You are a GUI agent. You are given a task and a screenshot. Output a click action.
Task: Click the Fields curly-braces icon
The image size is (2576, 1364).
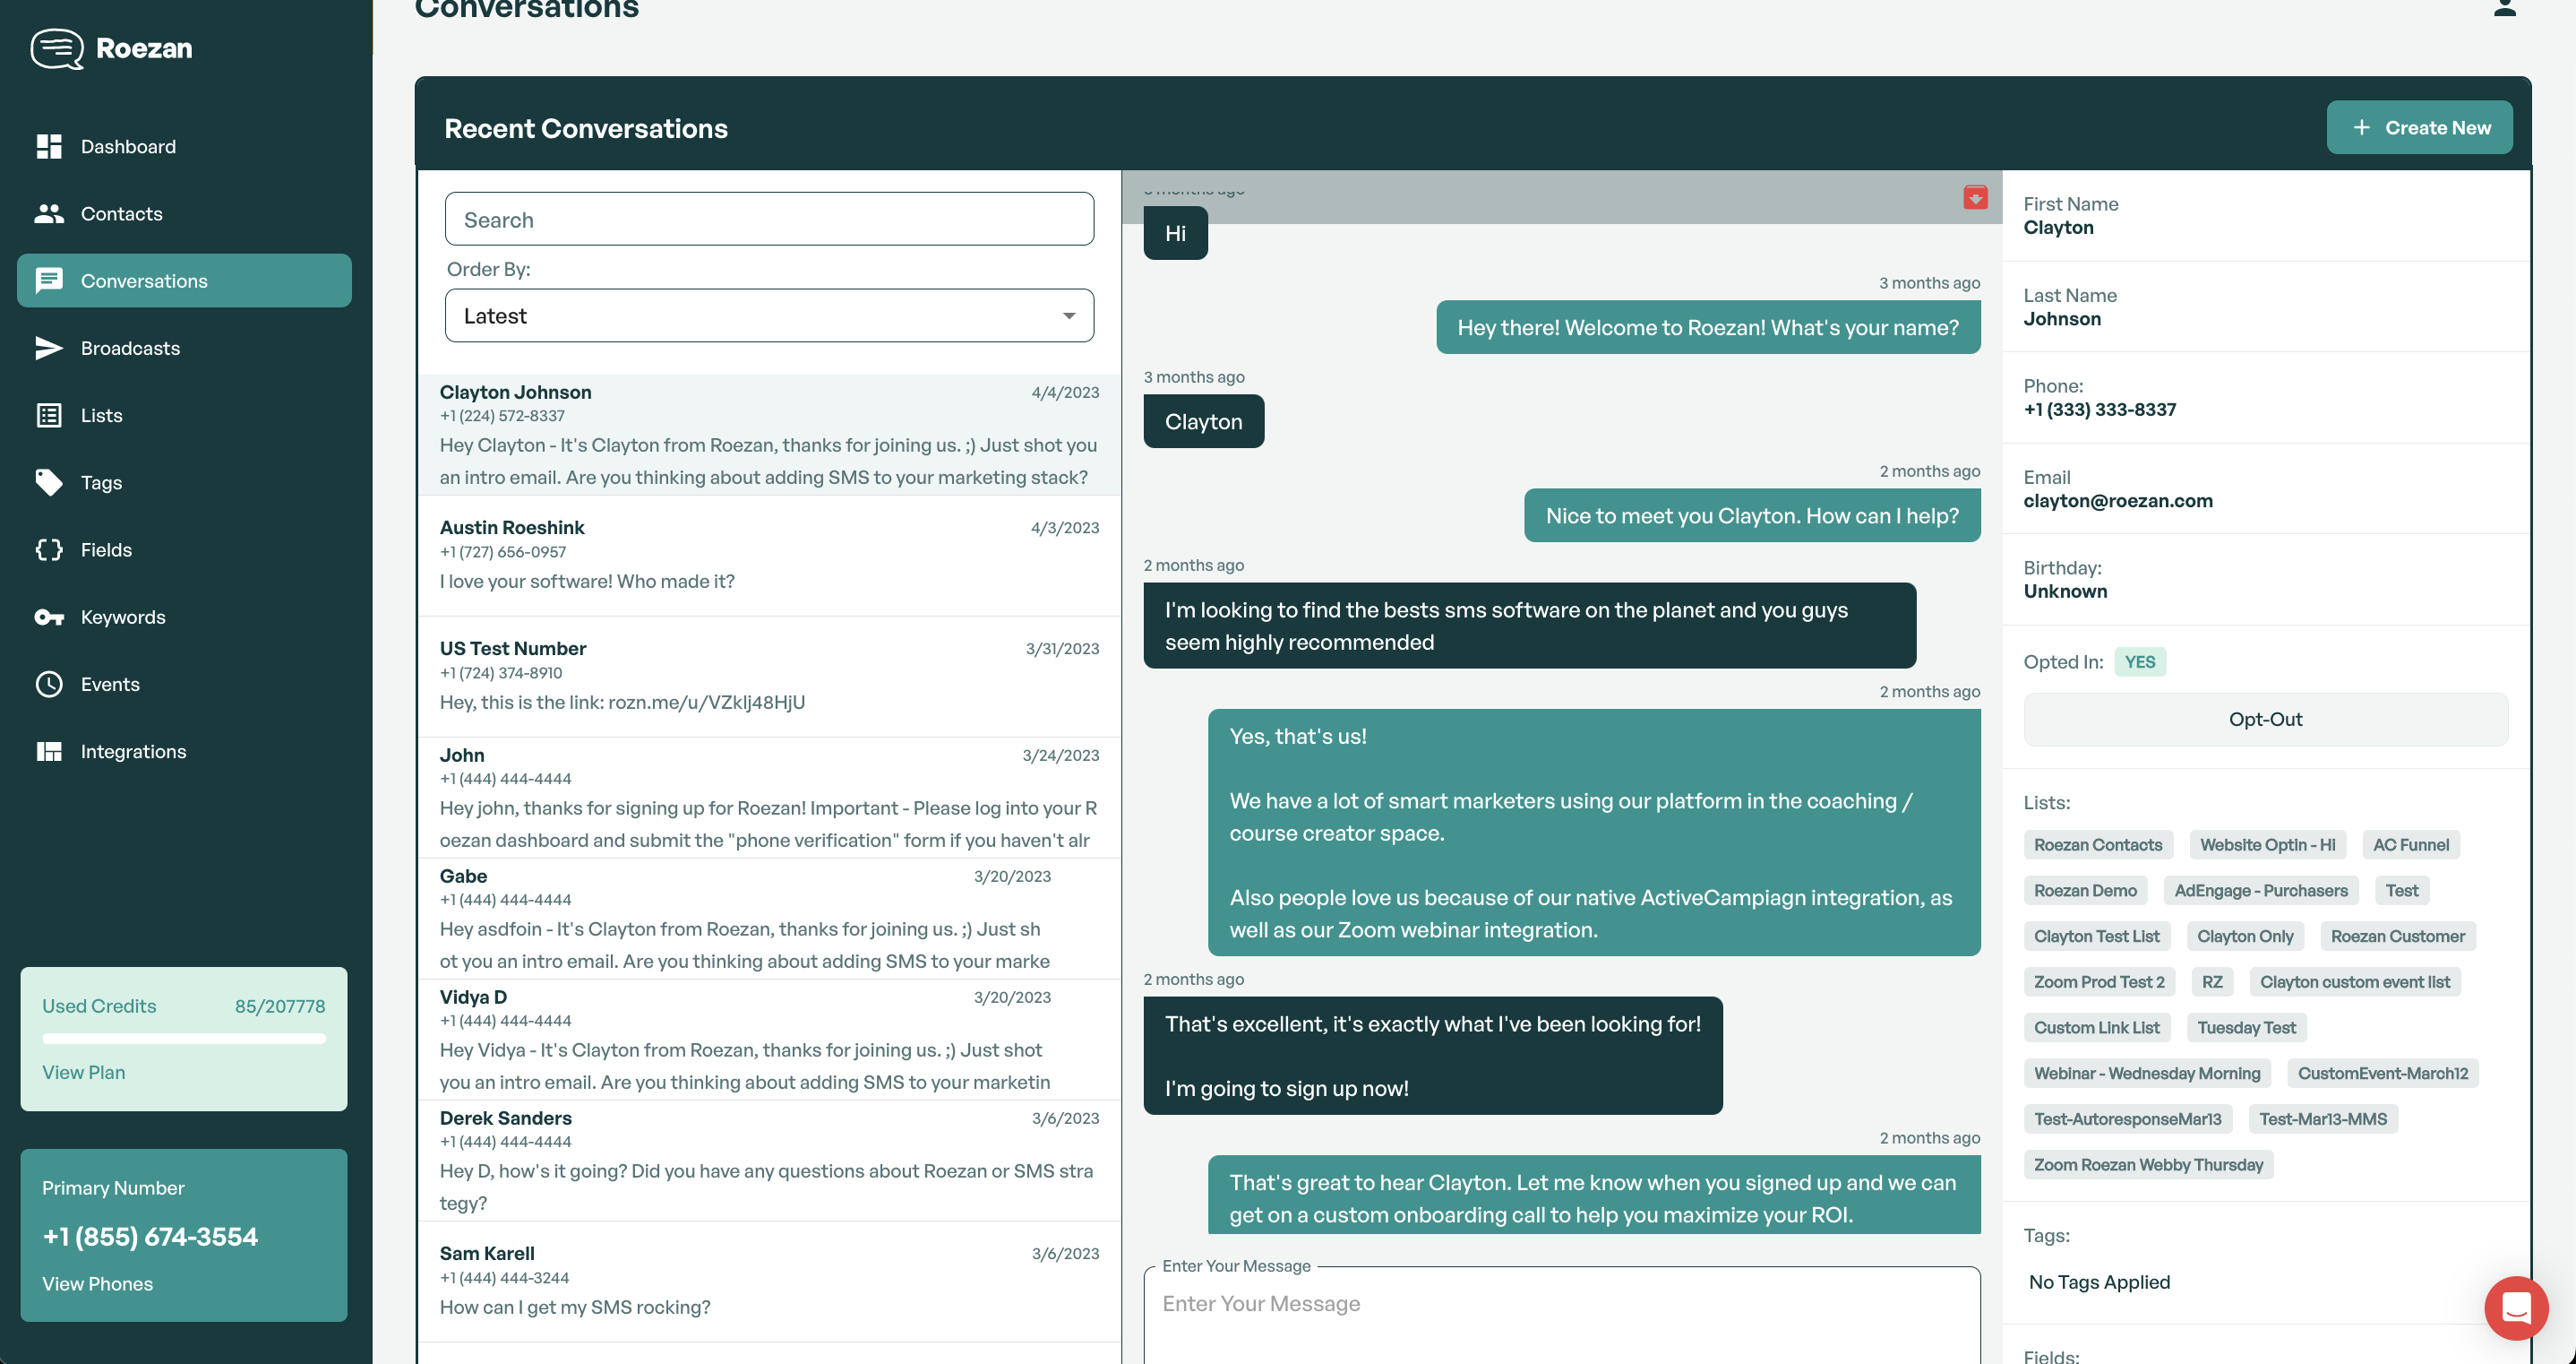tap(48, 549)
